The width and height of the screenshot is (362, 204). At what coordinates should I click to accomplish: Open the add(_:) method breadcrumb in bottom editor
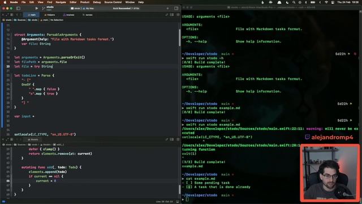pos(59,144)
